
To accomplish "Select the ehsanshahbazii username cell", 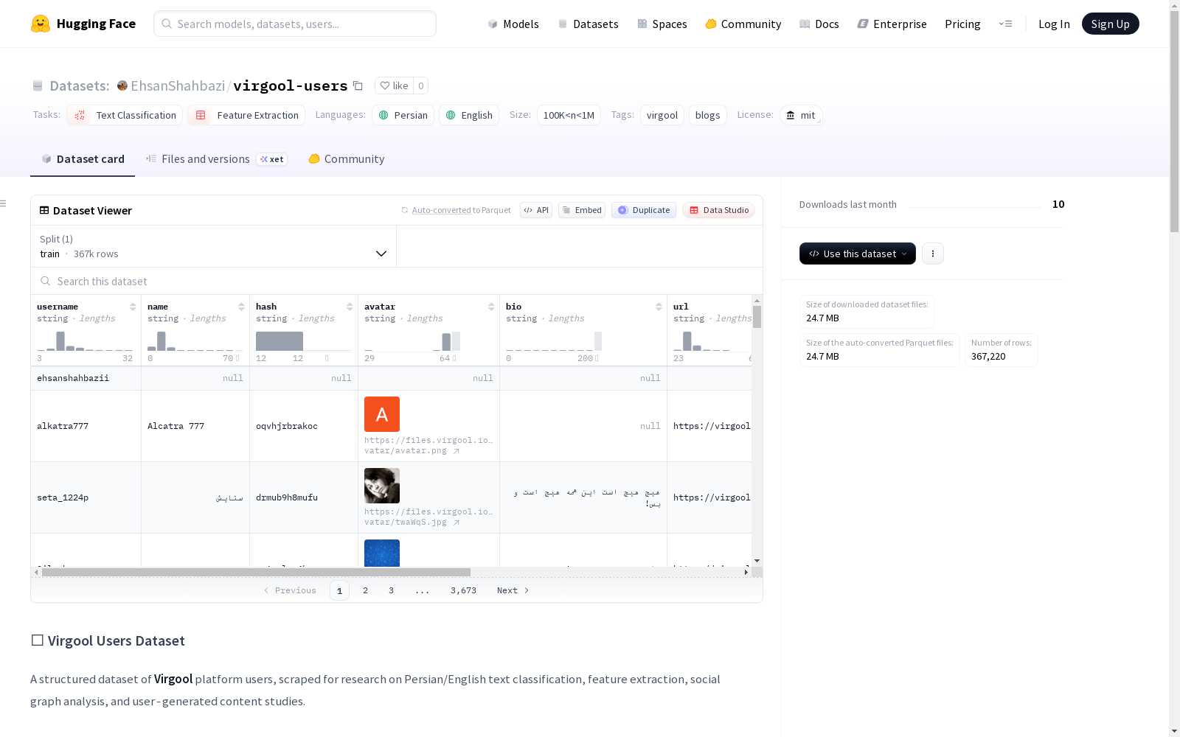I will (x=86, y=378).
